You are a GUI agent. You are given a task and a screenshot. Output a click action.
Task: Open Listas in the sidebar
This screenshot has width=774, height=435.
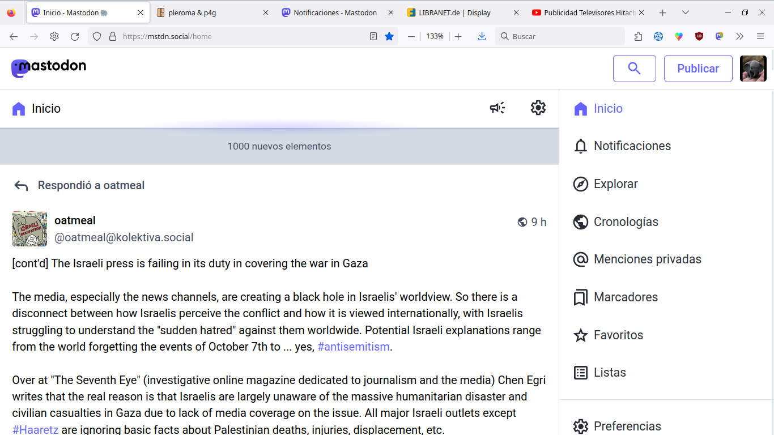[x=610, y=373]
